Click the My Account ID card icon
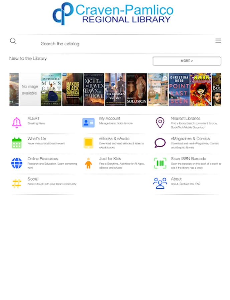Viewport: 230px width, 300px height. tap(88, 123)
